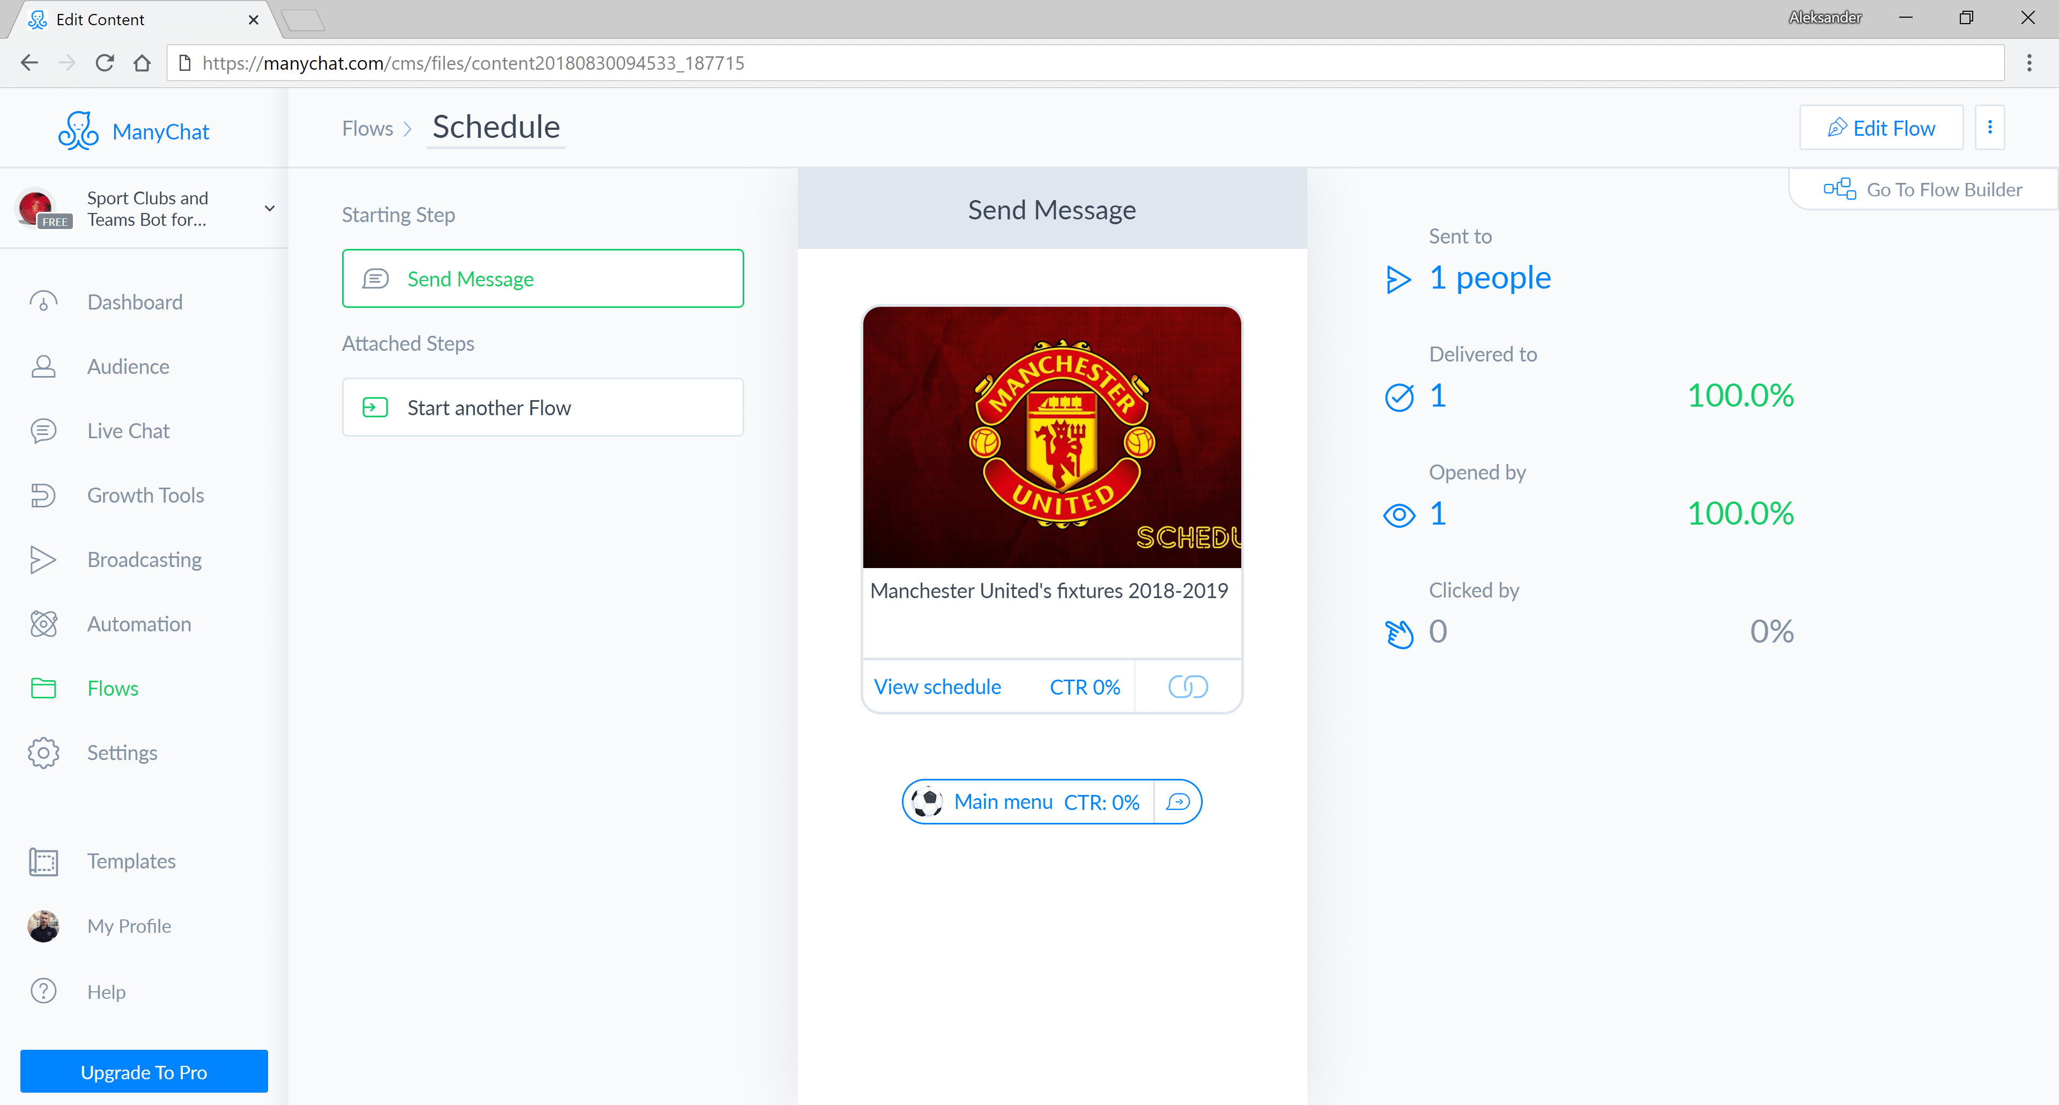This screenshot has height=1105, width=2059.
Task: Select the Start another Flow attached step
Action: tap(543, 408)
